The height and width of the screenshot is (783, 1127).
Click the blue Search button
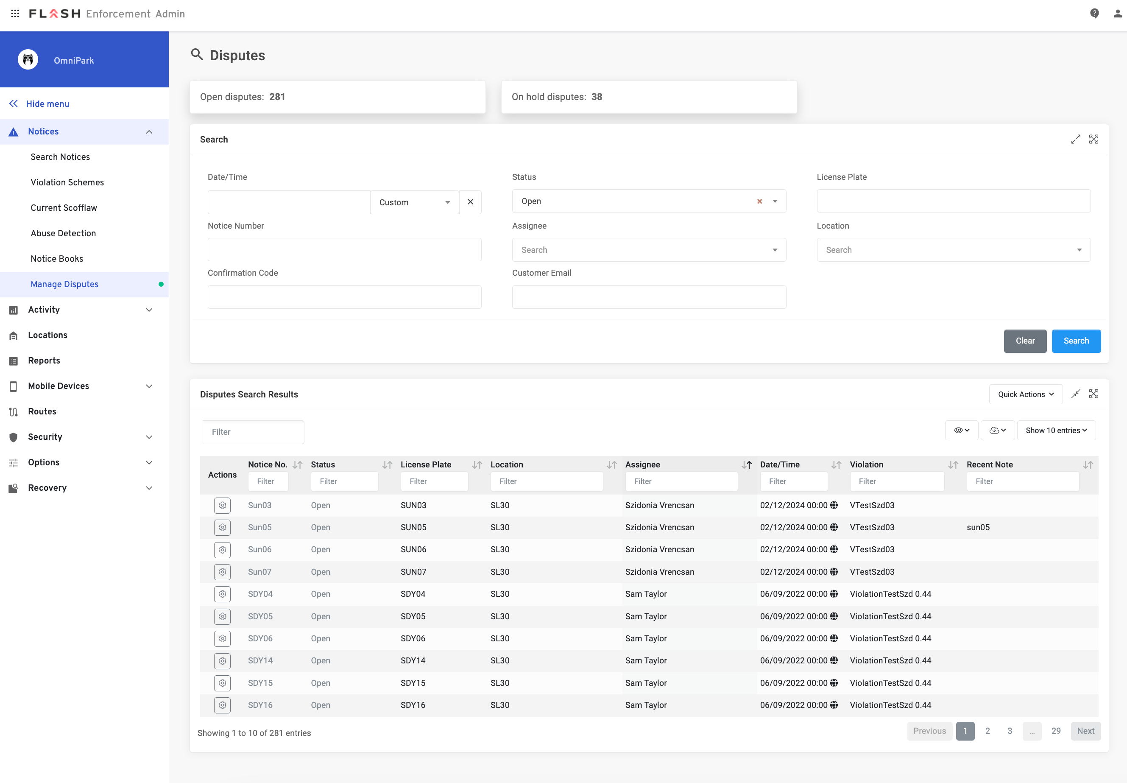(x=1076, y=341)
